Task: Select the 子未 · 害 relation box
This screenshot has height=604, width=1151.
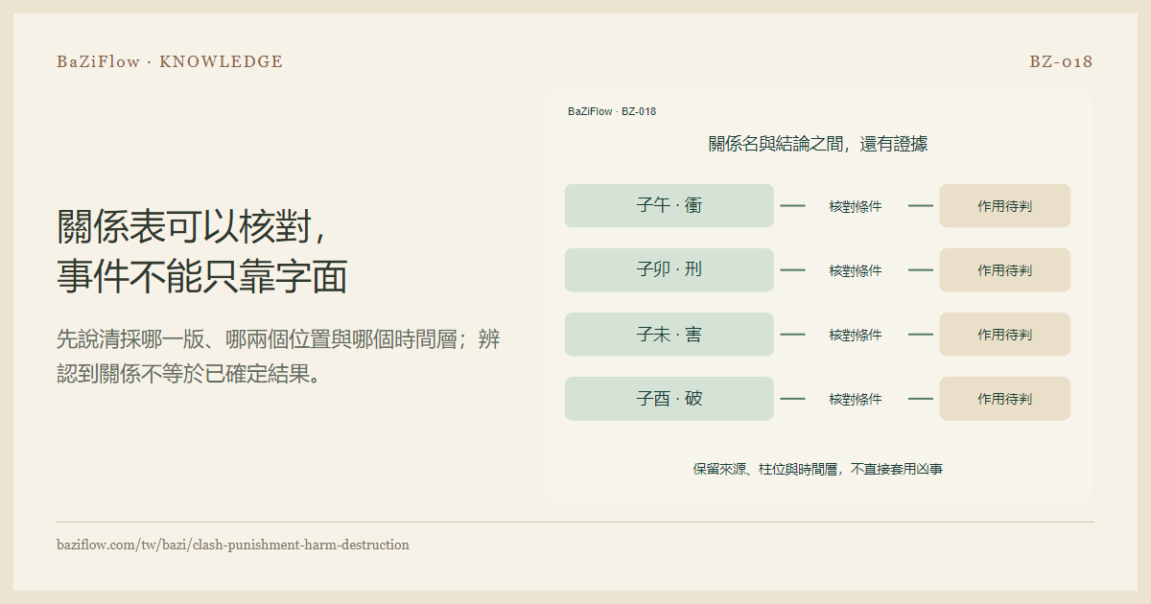Action: click(669, 334)
